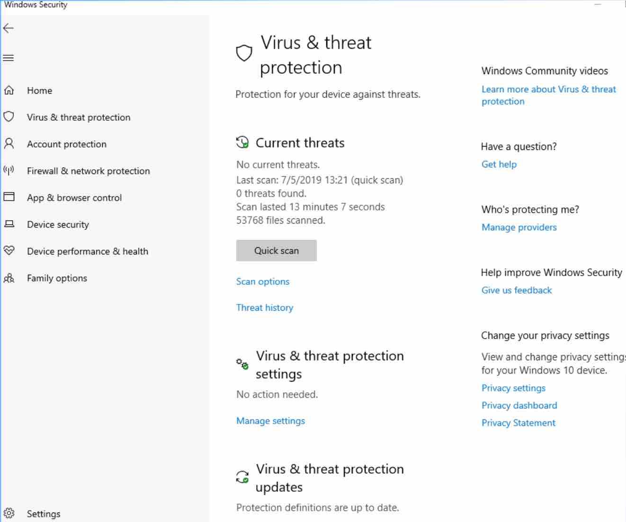
Task: Go to Firewall & network protection
Action: pyautogui.click(x=89, y=171)
